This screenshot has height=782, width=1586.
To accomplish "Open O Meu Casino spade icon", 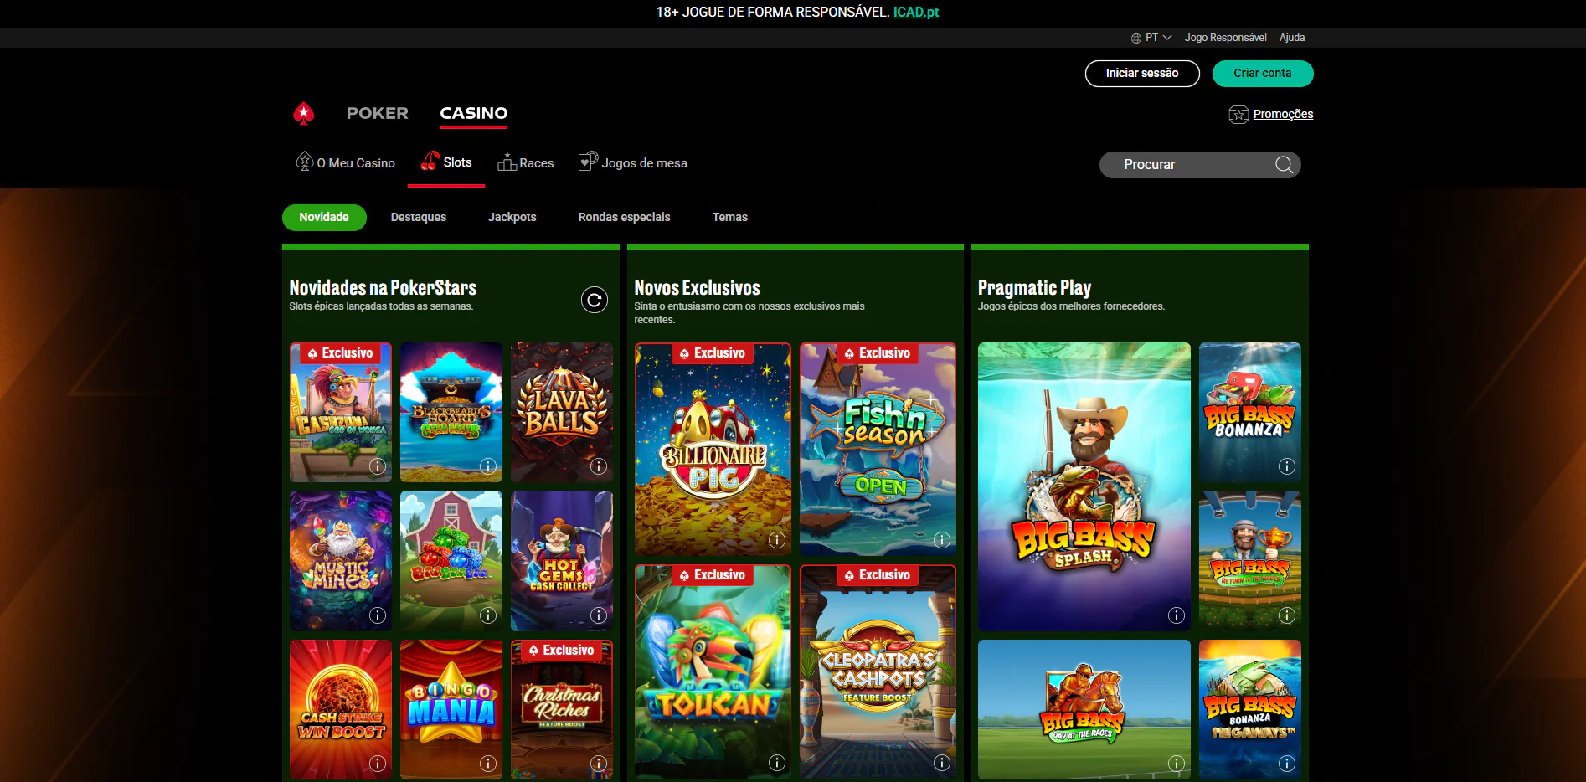I will pos(303,161).
